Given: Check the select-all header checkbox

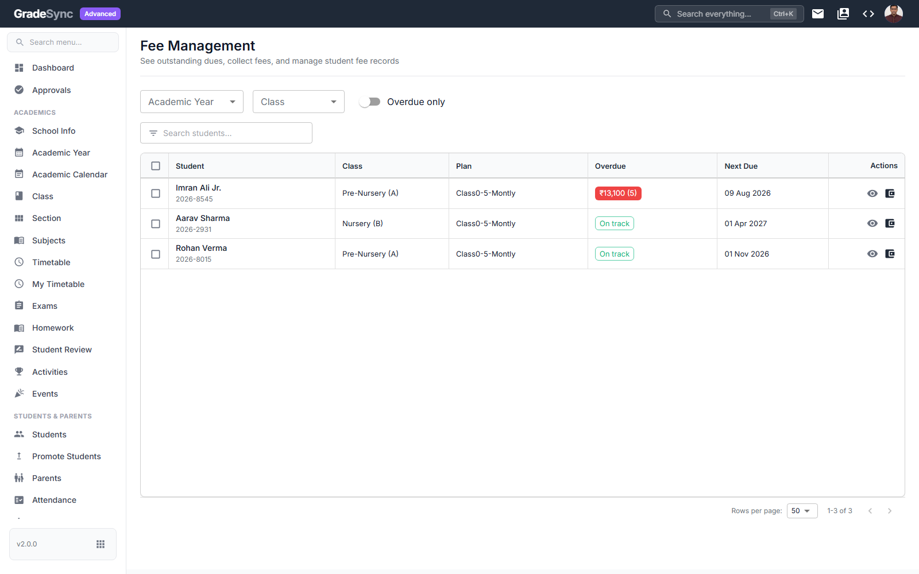Looking at the screenshot, I should pyautogui.click(x=156, y=166).
